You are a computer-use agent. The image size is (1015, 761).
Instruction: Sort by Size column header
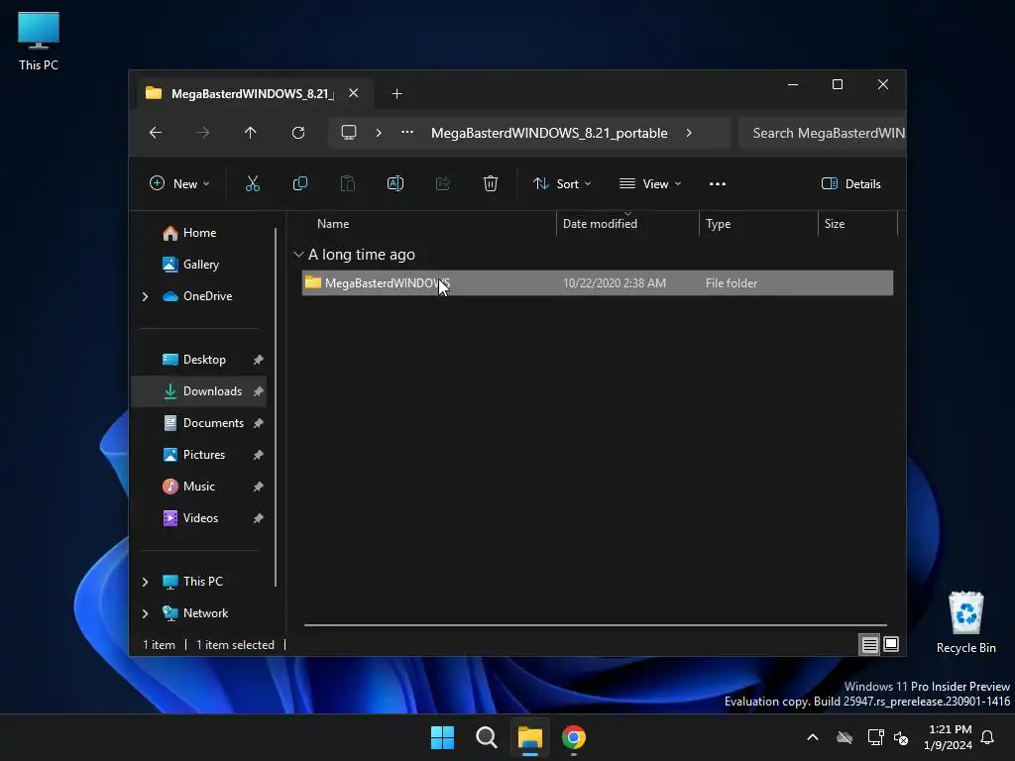pyautogui.click(x=857, y=224)
